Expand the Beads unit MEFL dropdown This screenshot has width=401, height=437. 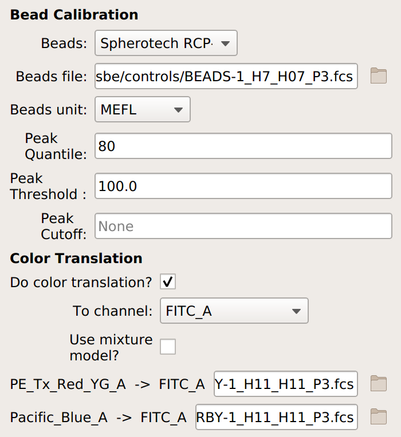[143, 109]
